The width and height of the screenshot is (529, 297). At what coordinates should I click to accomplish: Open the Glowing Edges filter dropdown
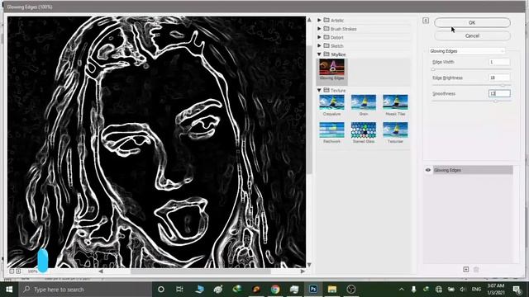pos(467,51)
